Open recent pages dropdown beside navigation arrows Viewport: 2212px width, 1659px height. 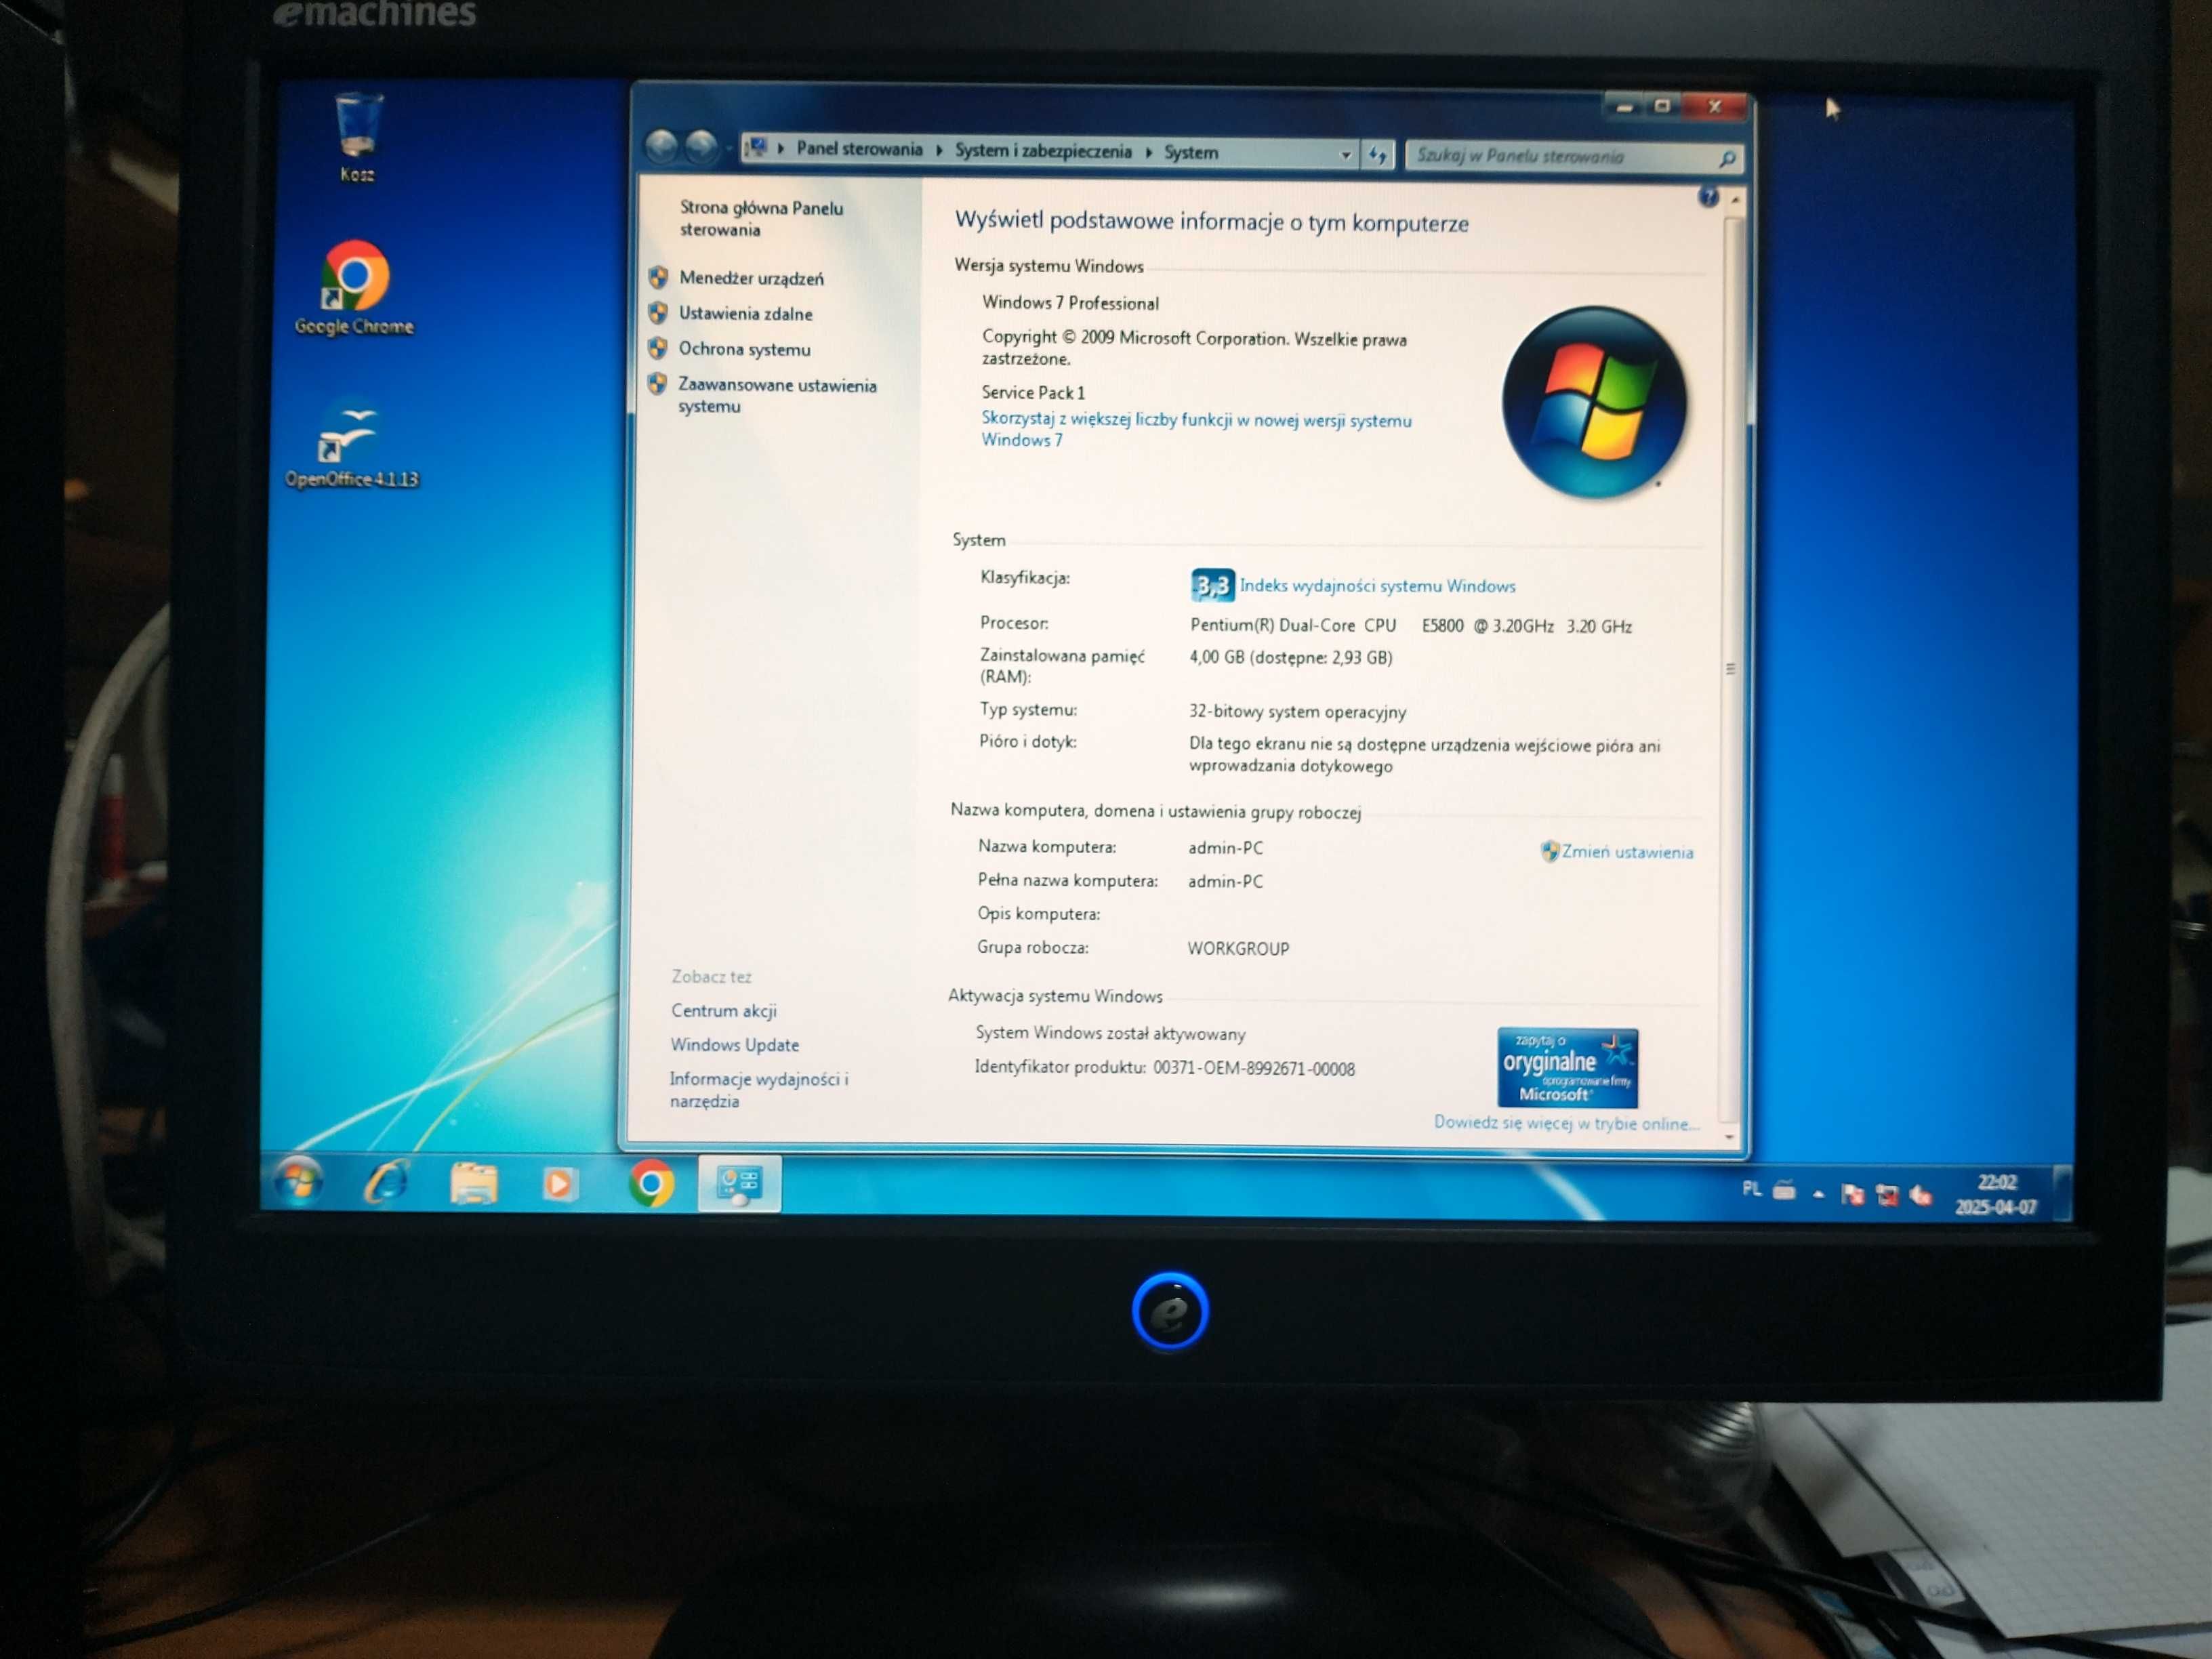[728, 149]
